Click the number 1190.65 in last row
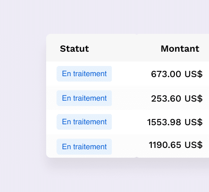The width and height of the screenshot is (209, 192). click(165, 145)
